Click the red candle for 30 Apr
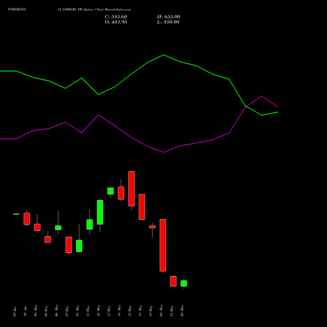Image resolution: width=327 pixels, height=327 pixels. [27, 218]
